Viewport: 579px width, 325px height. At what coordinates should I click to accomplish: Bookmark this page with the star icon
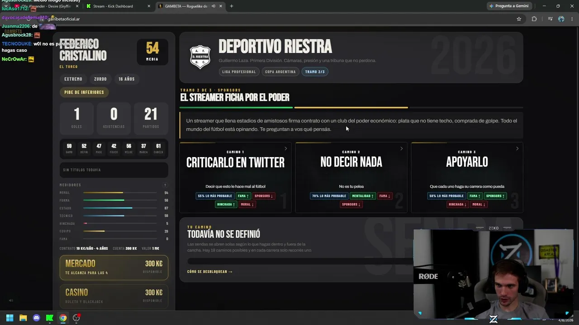pyautogui.click(x=519, y=19)
